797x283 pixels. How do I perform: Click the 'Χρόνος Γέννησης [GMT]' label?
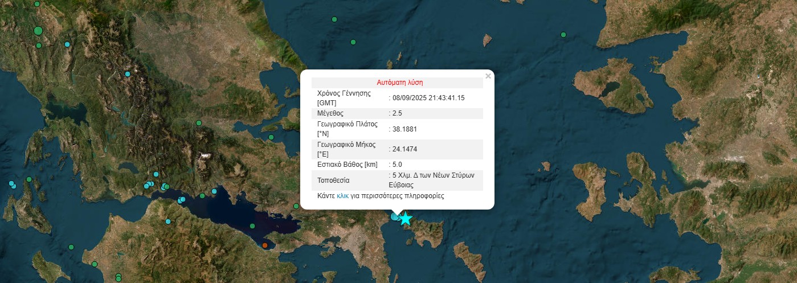tap(344, 98)
